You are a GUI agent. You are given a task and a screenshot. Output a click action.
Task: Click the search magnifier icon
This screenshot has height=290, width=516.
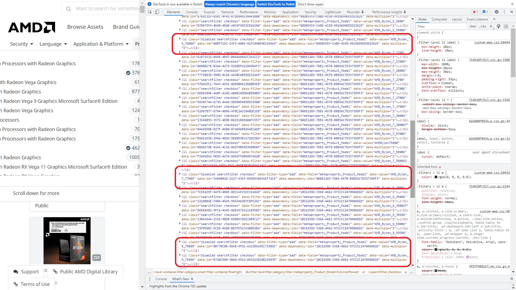[x=69, y=9]
